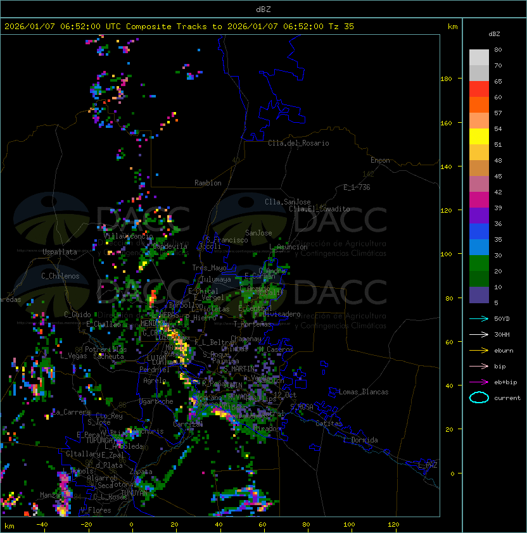Select the 'km' unit label at bottom left
Image resolution: width=527 pixels, height=533 pixels.
[10, 526]
